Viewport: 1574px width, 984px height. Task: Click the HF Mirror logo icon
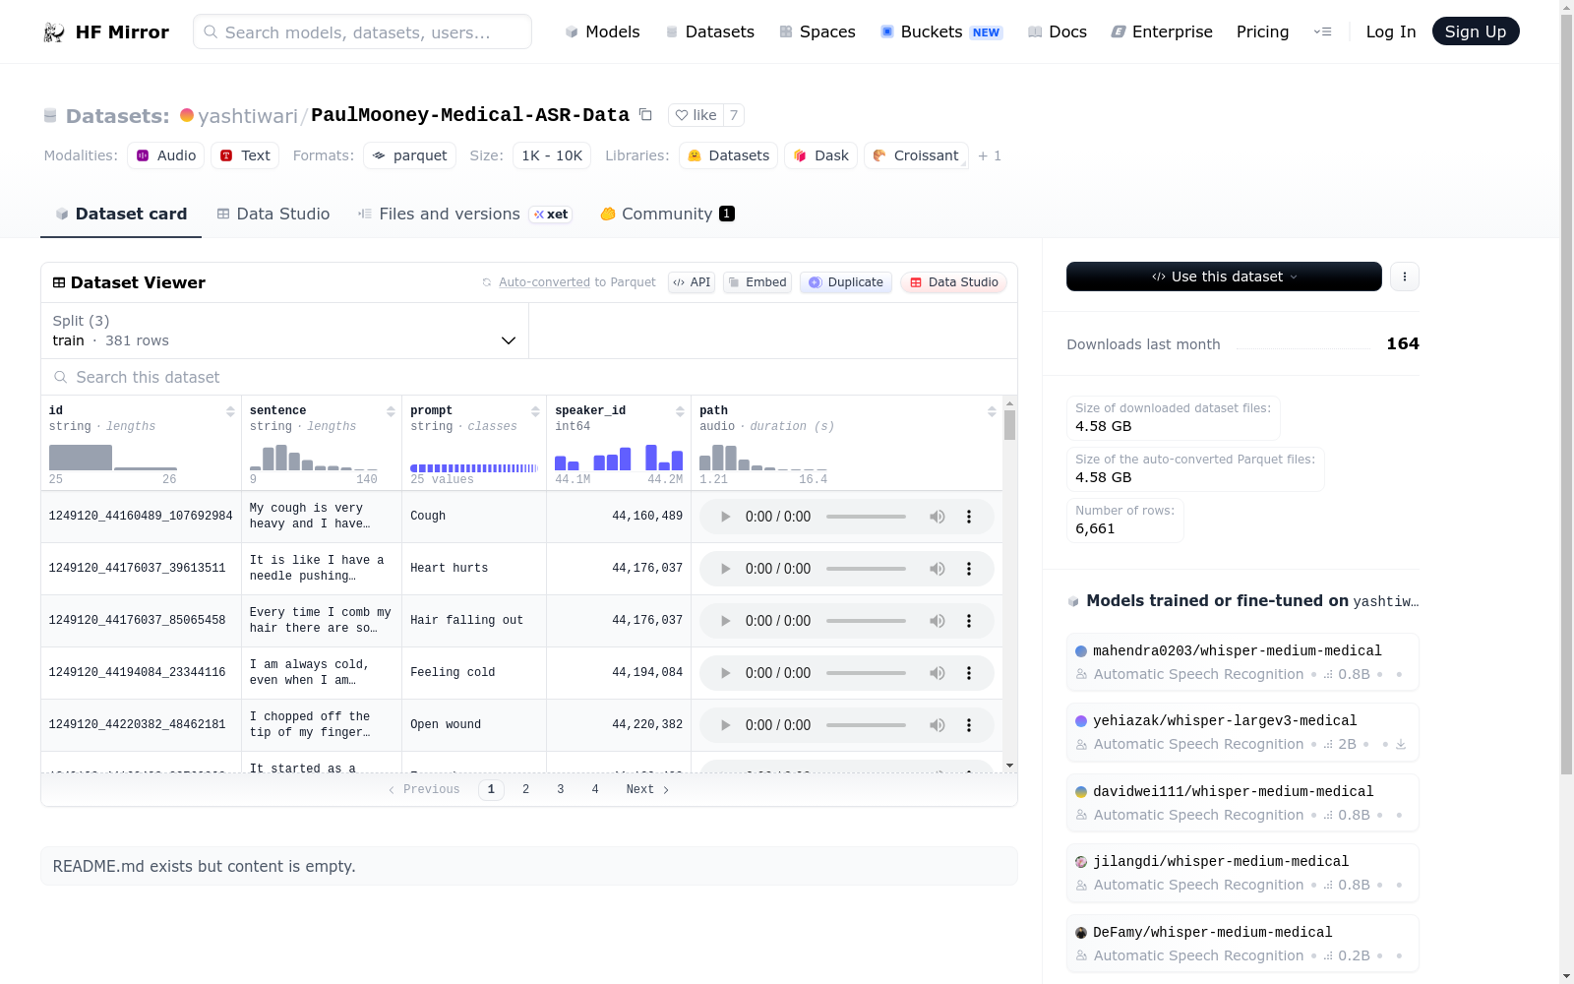point(54,32)
